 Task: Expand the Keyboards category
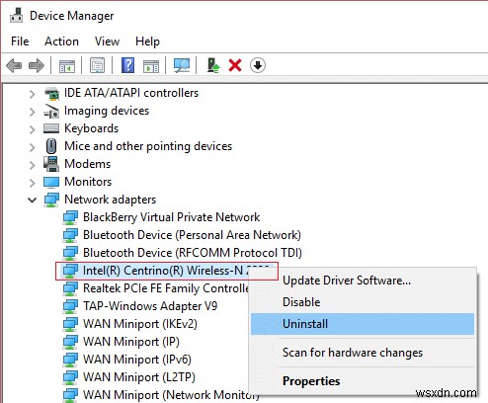32,129
